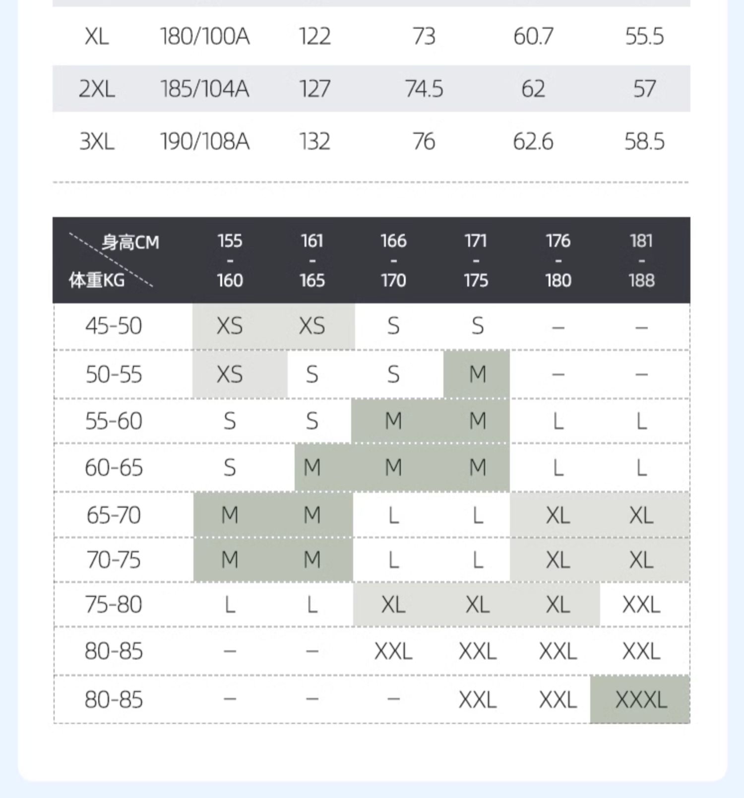This screenshot has height=798, width=744.
Task: Click the 身高CM header label
Action: coord(130,243)
